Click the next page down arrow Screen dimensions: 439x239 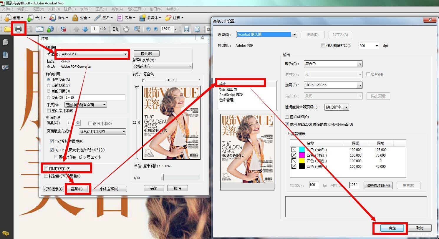pyautogui.click(x=85, y=29)
